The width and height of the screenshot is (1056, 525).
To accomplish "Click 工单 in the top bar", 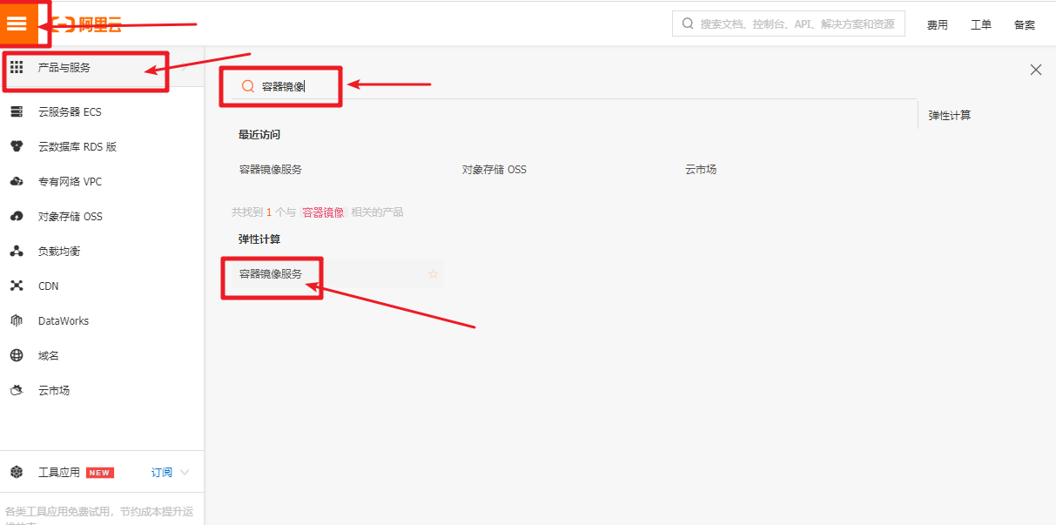I will [x=981, y=25].
